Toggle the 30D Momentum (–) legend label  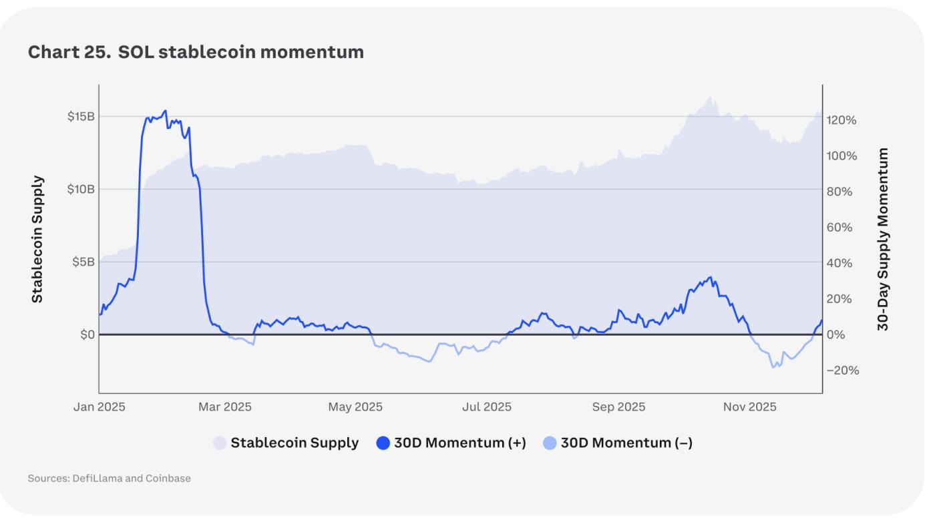626,443
